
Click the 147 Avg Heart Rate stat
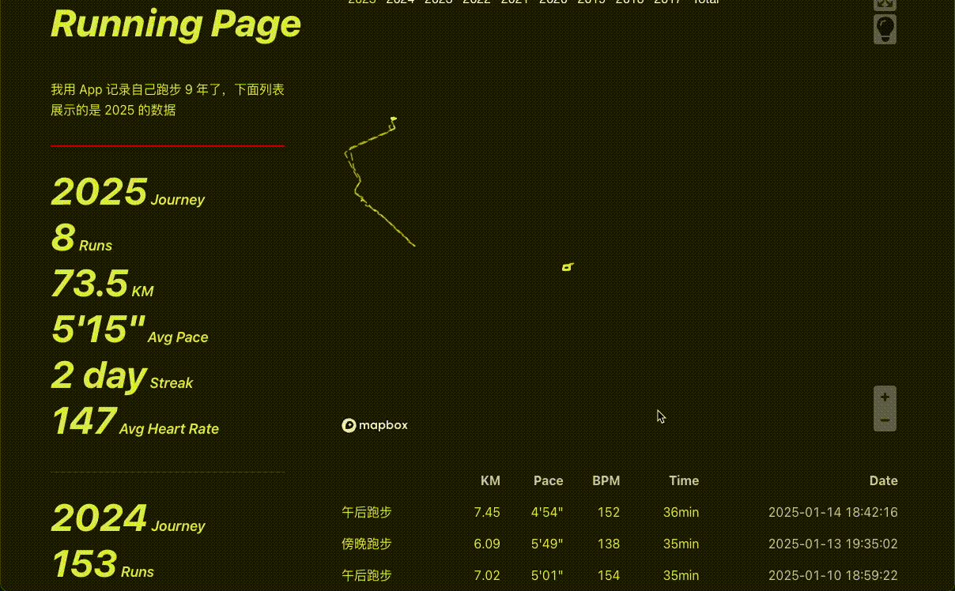[x=134, y=422]
